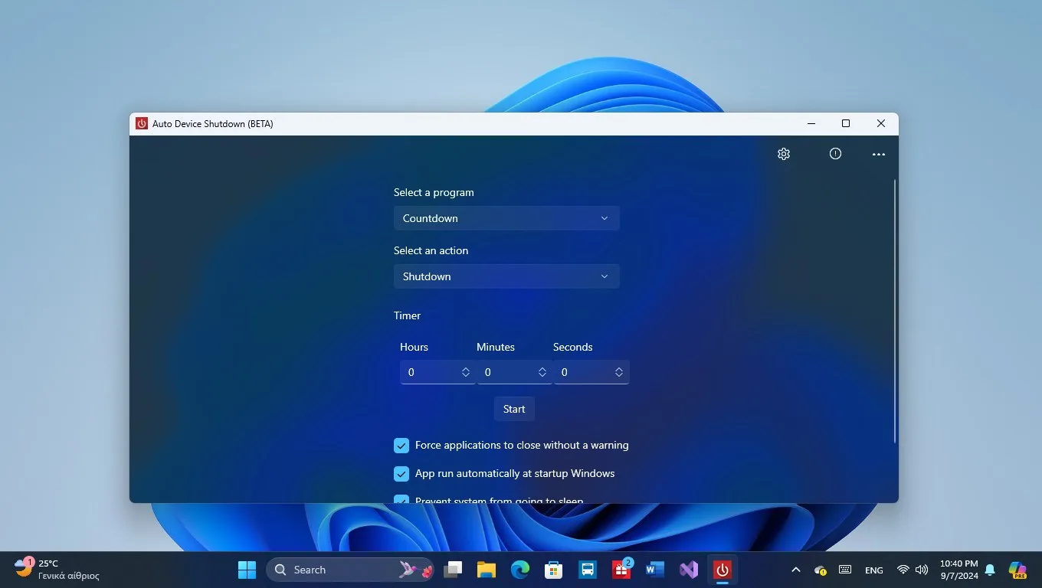This screenshot has width=1042, height=588.
Task: Click the OneDrive cloud tray icon
Action: (821, 570)
